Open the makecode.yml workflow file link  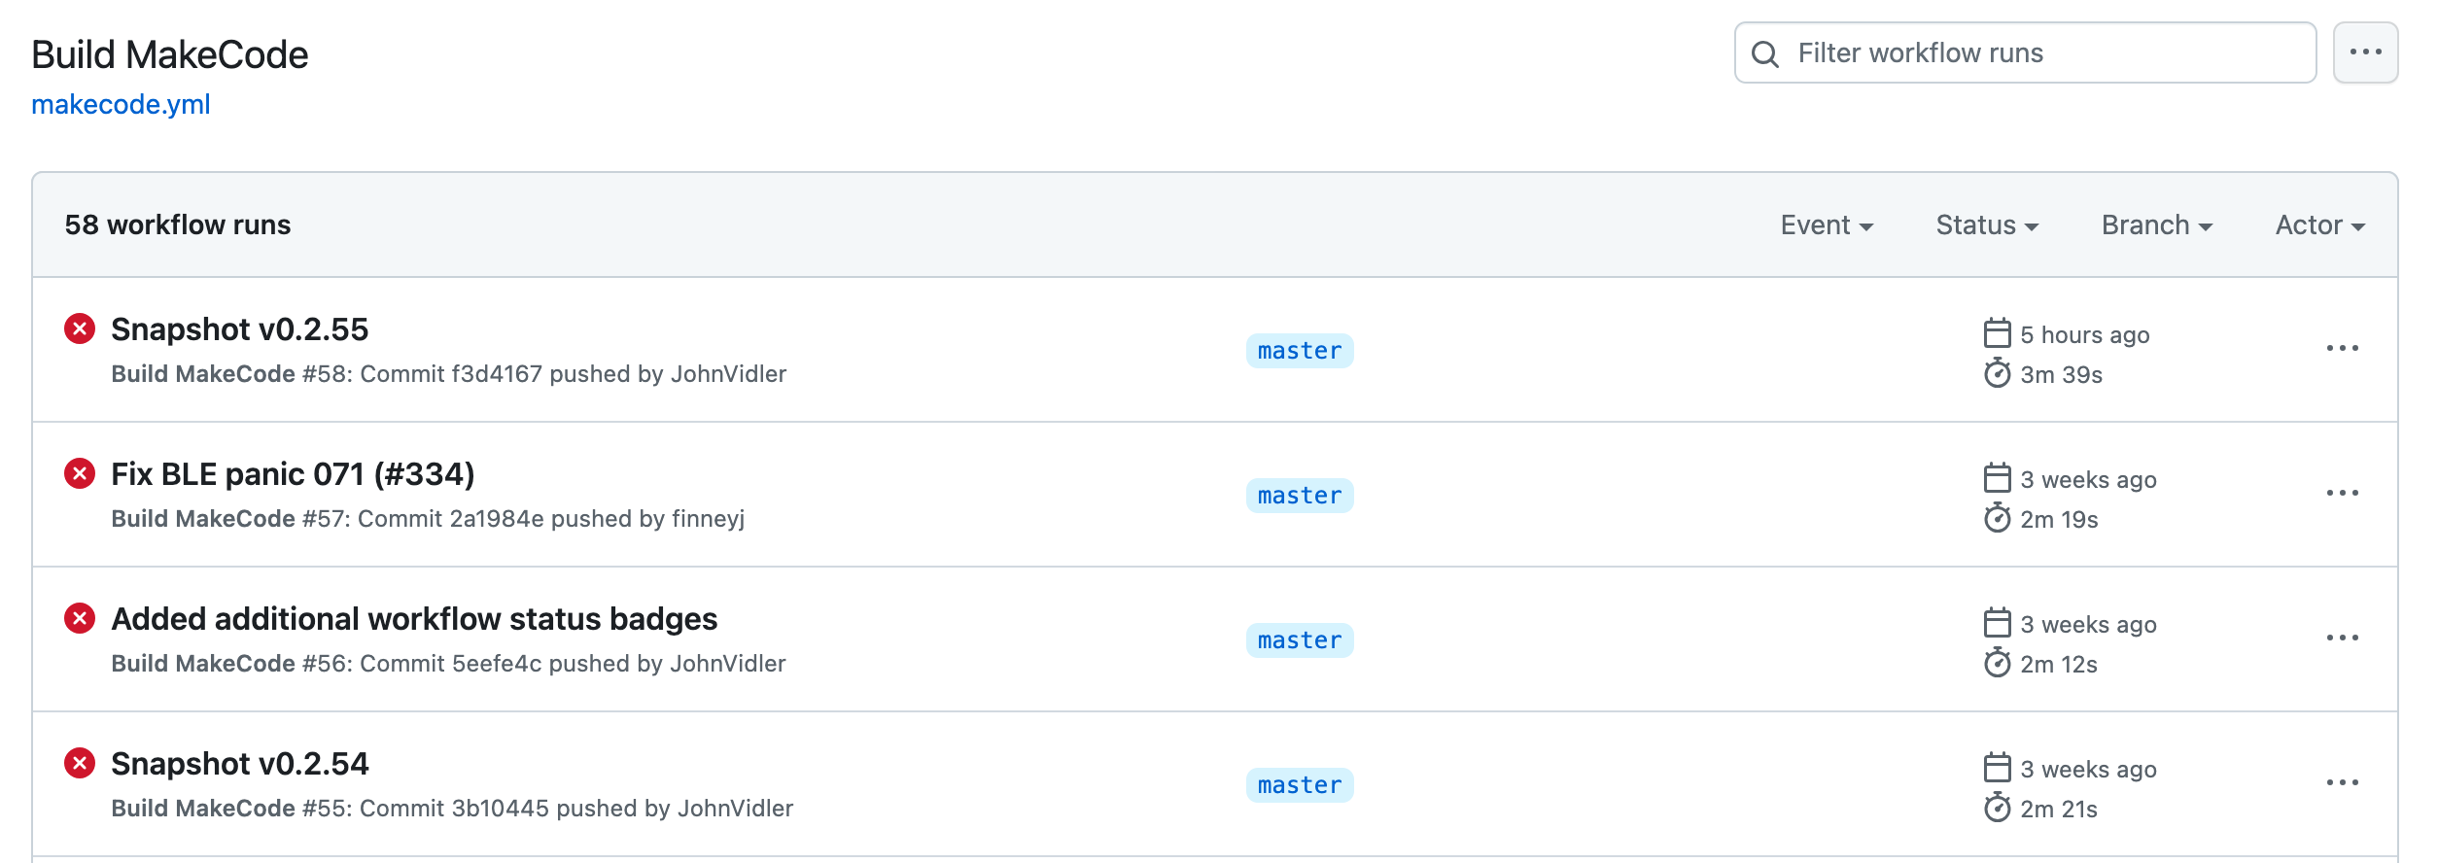pos(120,105)
